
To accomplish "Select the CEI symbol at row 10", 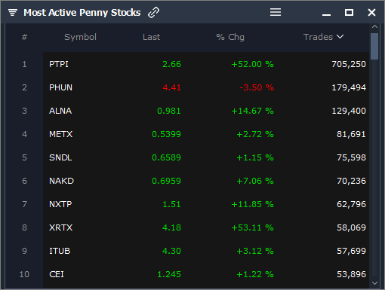I will click(57, 274).
